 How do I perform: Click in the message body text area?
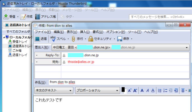112,104
